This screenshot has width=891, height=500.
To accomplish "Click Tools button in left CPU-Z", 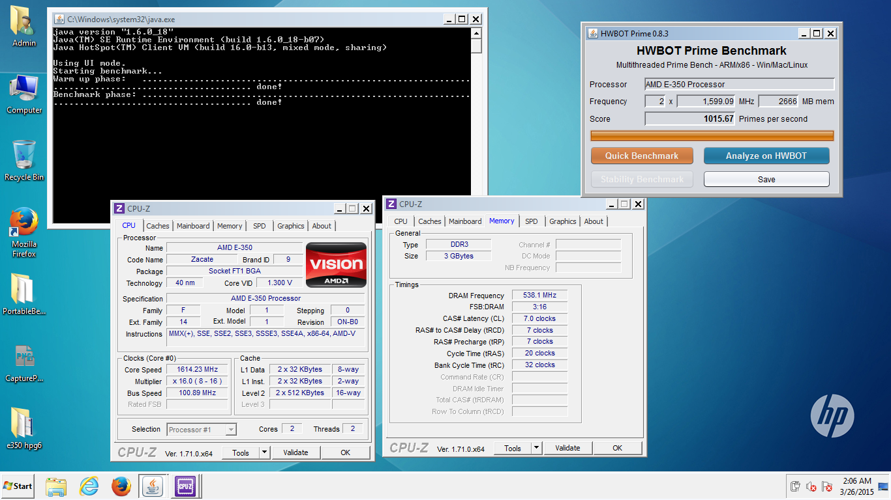I will point(241,452).
